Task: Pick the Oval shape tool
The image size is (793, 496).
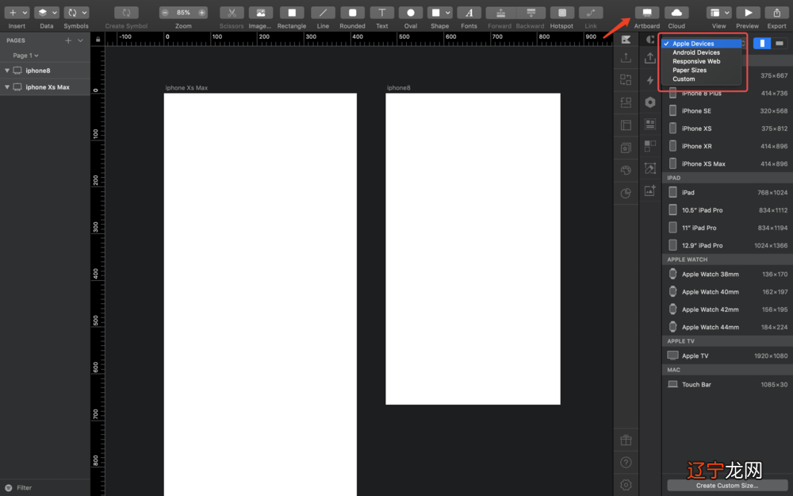Action: pyautogui.click(x=410, y=13)
